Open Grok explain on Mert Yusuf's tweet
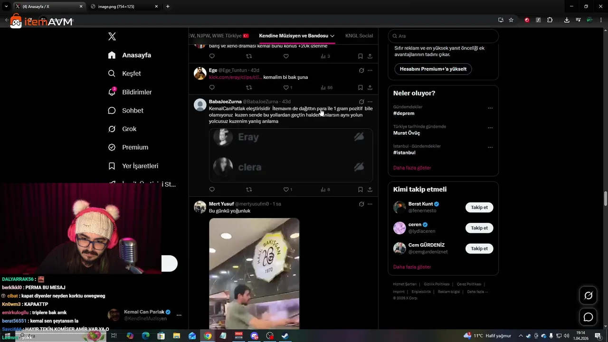The image size is (608, 342). tap(361, 204)
